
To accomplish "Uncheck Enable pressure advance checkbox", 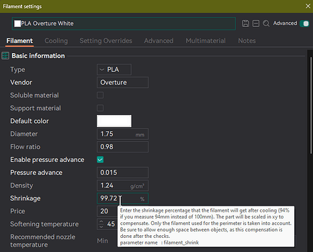I will tap(100, 160).
